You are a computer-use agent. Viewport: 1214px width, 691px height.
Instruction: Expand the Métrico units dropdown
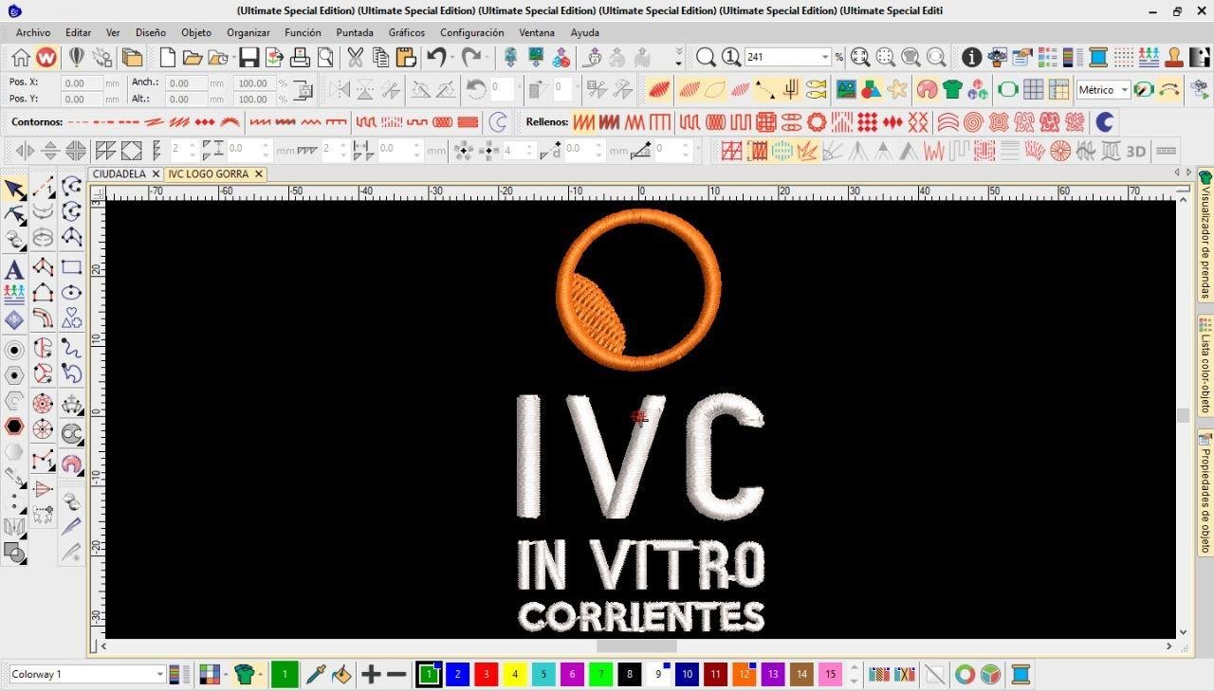click(1124, 90)
